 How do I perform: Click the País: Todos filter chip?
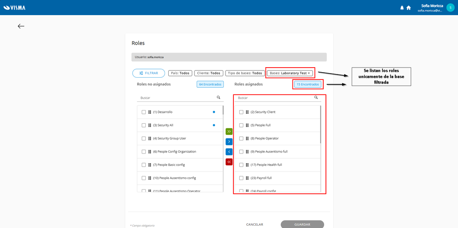[180, 73]
